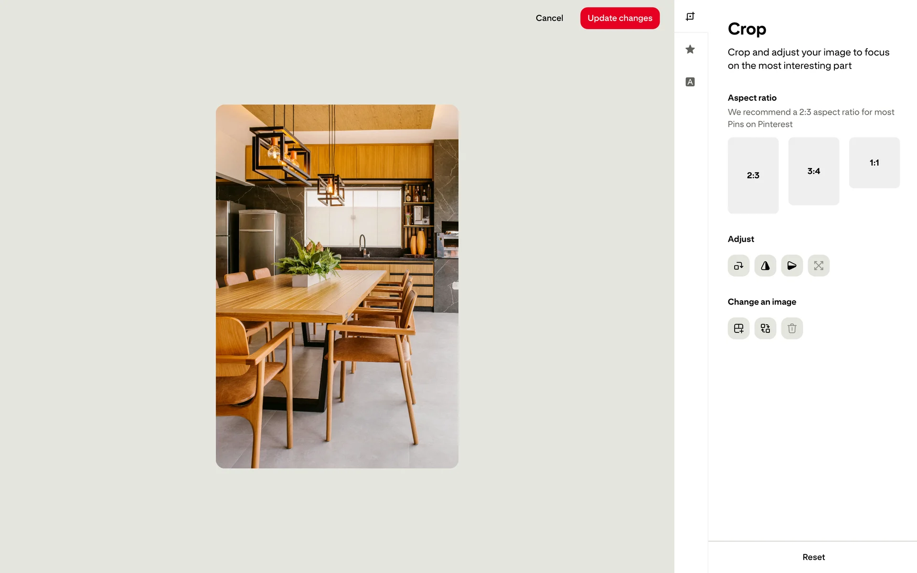This screenshot has width=917, height=573.
Task: Select the 2:3 aspect ratio
Action: (x=753, y=175)
